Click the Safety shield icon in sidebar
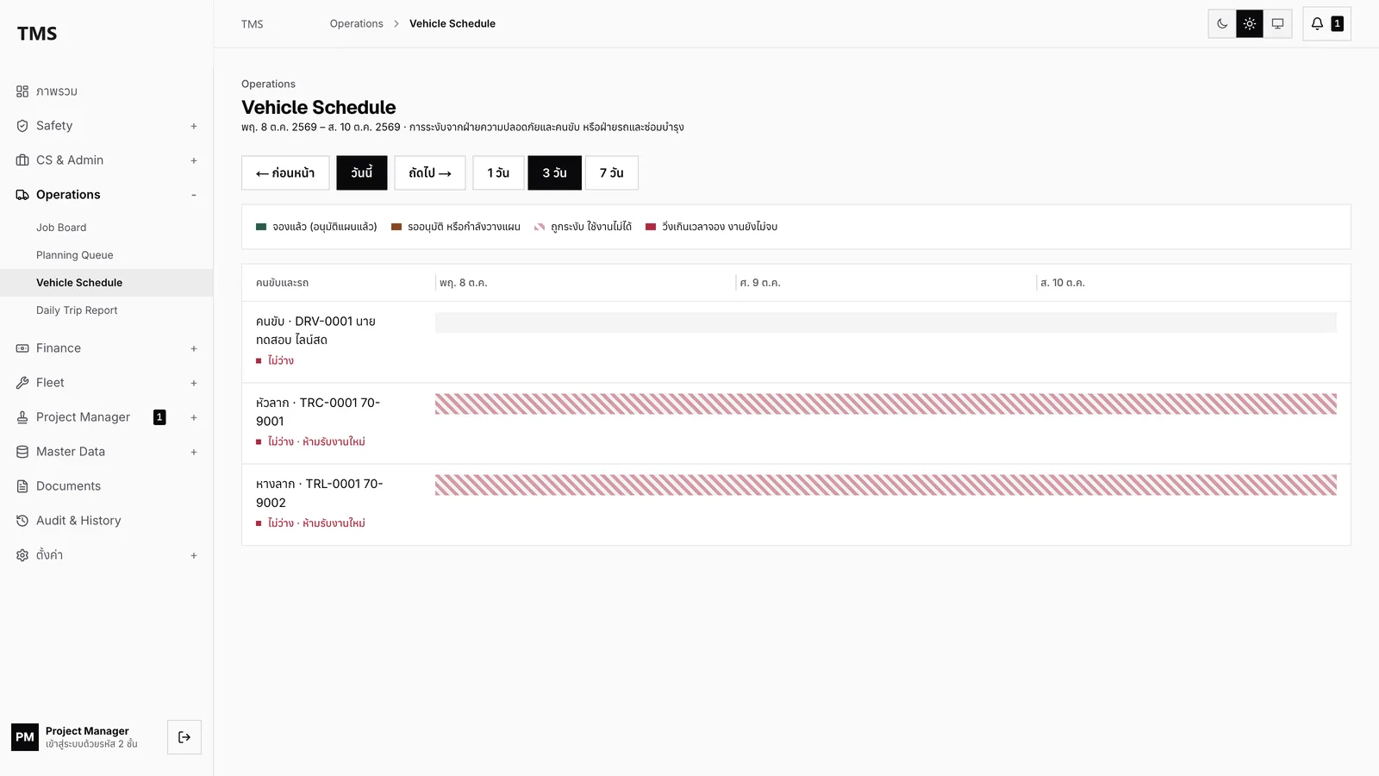The height and width of the screenshot is (776, 1379). point(22,126)
